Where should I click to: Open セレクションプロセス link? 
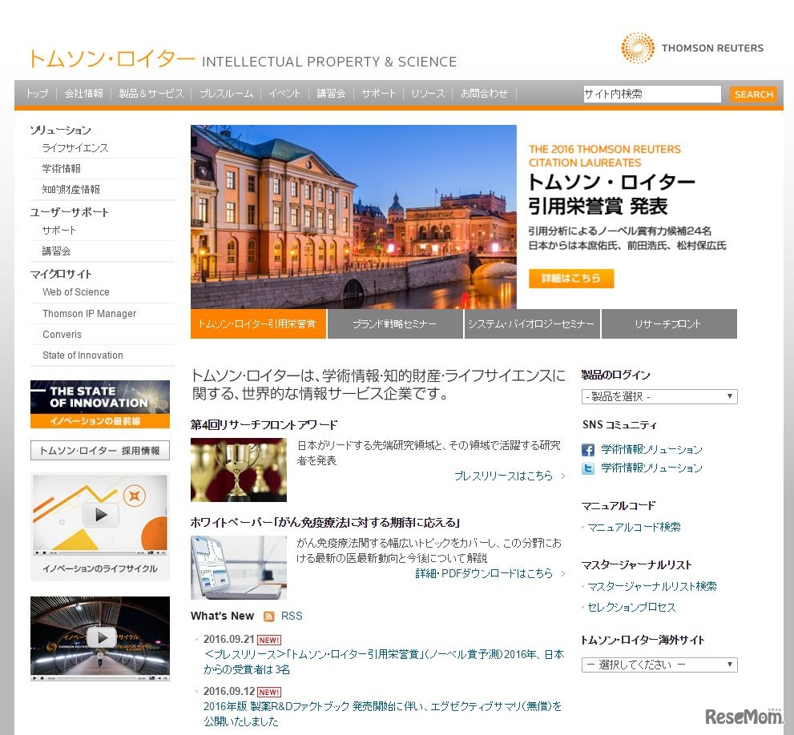[x=631, y=607]
